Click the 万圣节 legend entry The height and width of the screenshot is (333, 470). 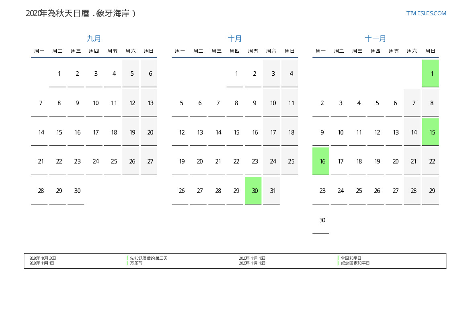[136, 263]
